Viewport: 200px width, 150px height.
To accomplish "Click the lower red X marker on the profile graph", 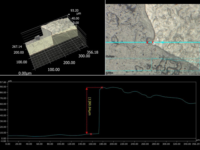I will [x=91, y=134].
